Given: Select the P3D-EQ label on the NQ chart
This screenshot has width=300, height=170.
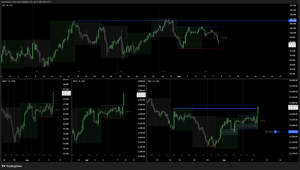Looking at the screenshot, I should pos(263,121).
